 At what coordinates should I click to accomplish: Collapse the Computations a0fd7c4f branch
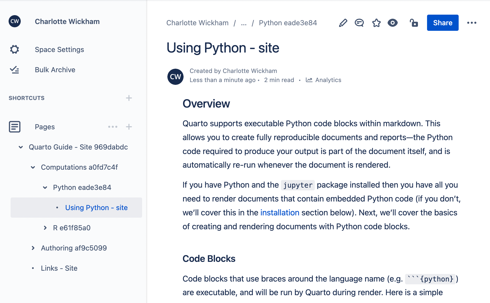[x=33, y=167]
